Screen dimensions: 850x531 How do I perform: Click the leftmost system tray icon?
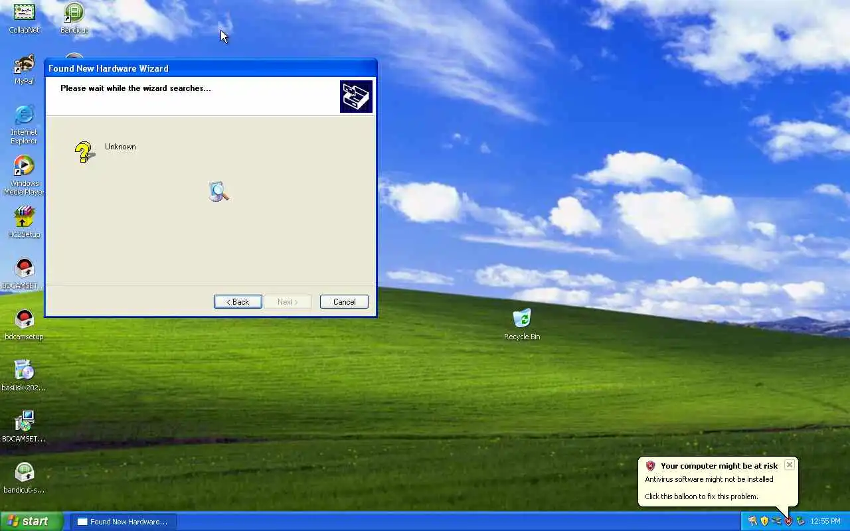click(752, 521)
